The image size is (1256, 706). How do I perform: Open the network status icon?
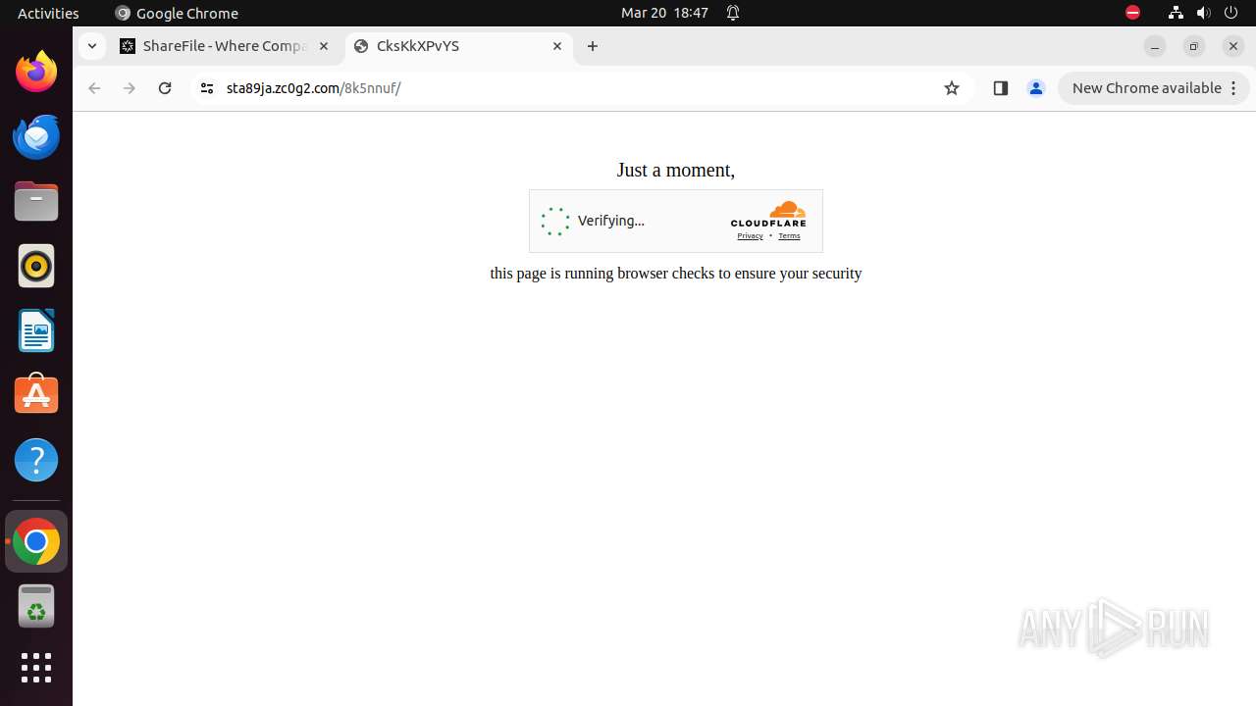click(1176, 13)
